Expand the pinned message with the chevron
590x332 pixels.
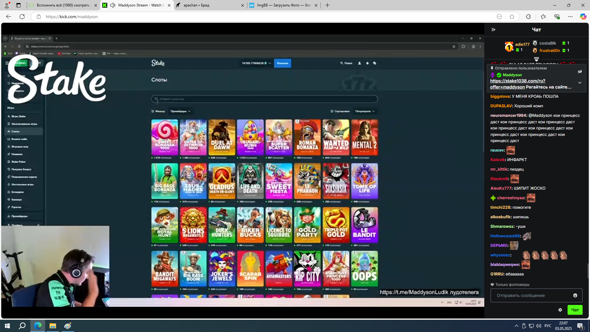tap(580, 83)
